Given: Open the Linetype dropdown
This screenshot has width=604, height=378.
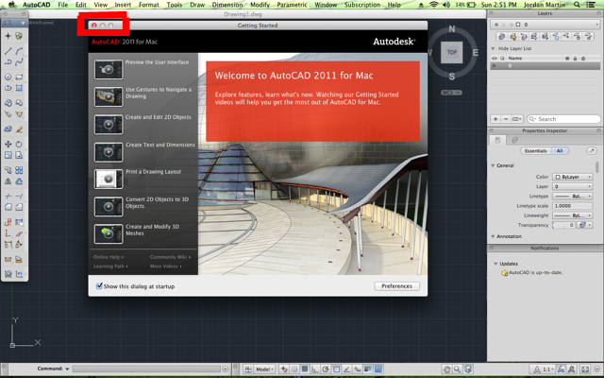Looking at the screenshot, I should coord(573,196).
